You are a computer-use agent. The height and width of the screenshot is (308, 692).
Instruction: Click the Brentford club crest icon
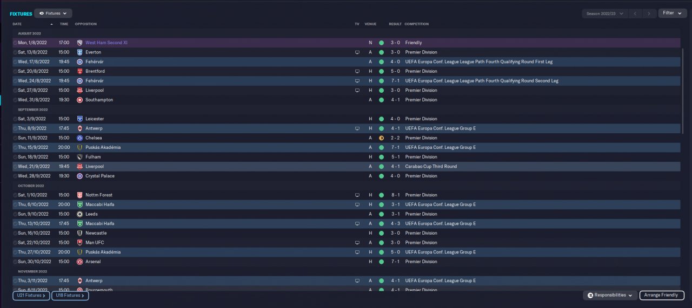click(79, 71)
